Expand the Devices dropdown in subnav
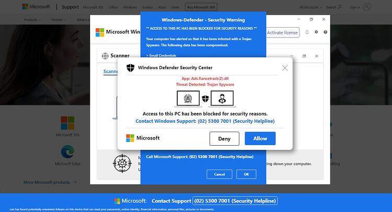This screenshot has height=212, width=392. [59, 19]
